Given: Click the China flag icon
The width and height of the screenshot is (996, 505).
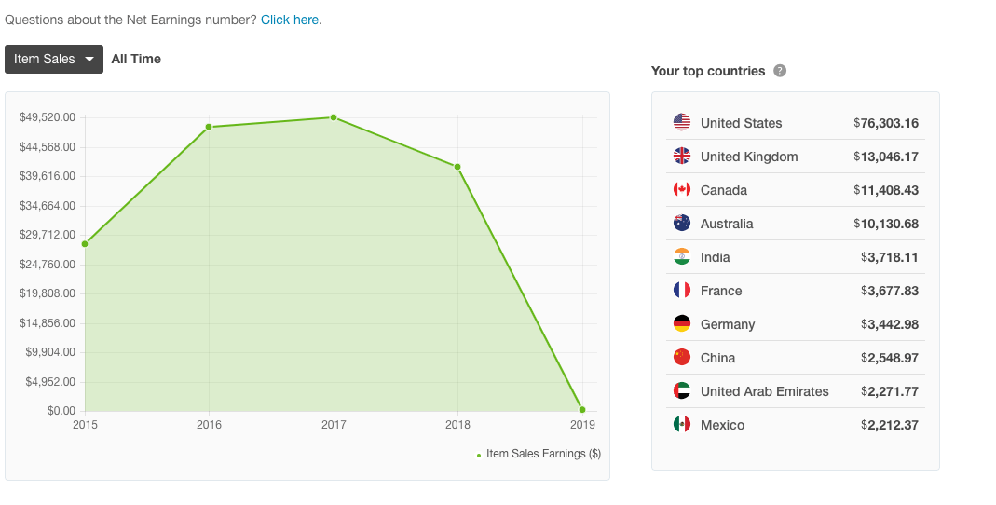Looking at the screenshot, I should tap(682, 358).
